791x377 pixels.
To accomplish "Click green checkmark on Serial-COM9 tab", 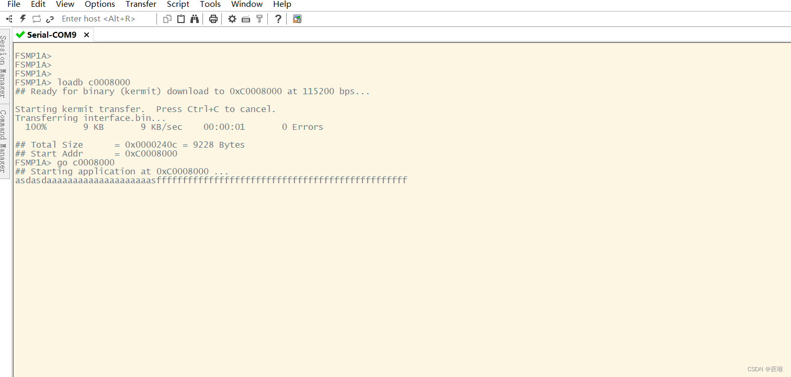I will point(20,35).
